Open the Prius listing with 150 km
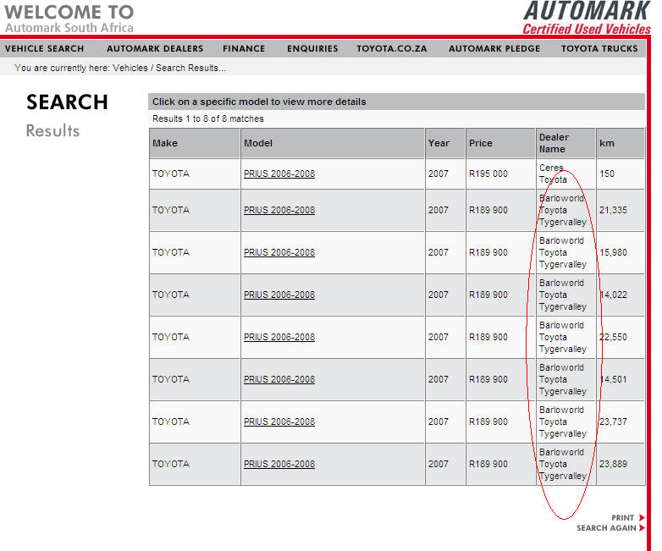Screen dimensions: 662x551 (x=279, y=174)
